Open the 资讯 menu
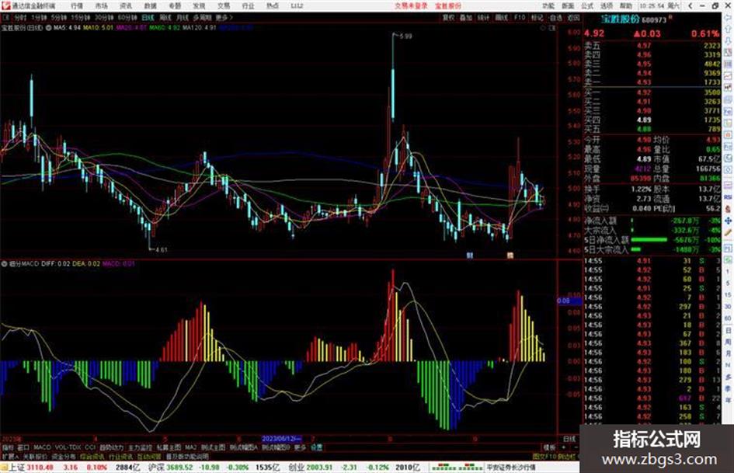 [x=126, y=6]
